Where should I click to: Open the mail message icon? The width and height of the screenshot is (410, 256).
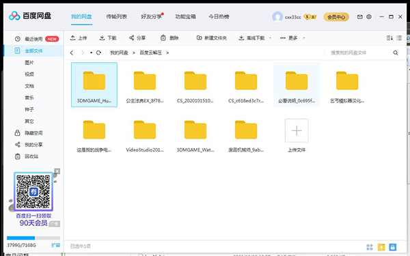point(360,16)
